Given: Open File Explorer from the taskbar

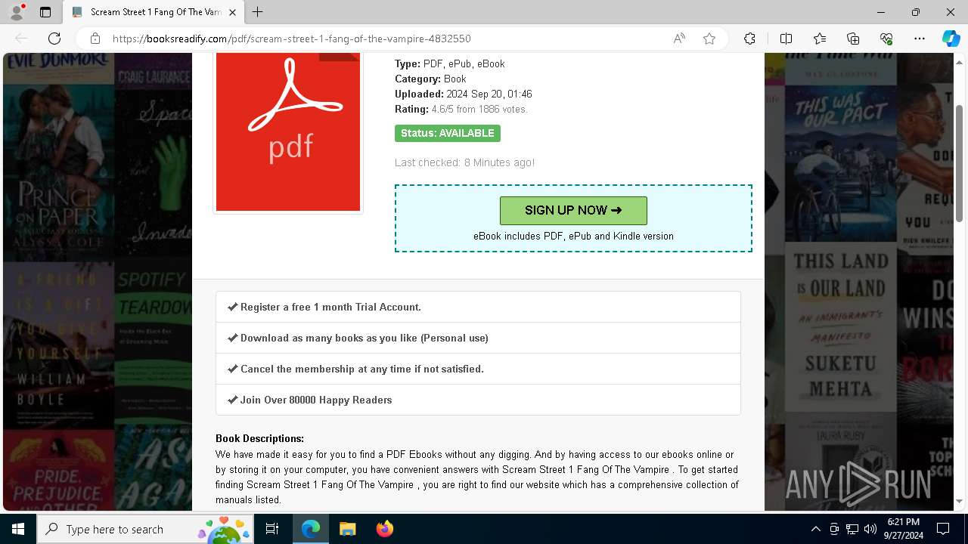Looking at the screenshot, I should [347, 529].
